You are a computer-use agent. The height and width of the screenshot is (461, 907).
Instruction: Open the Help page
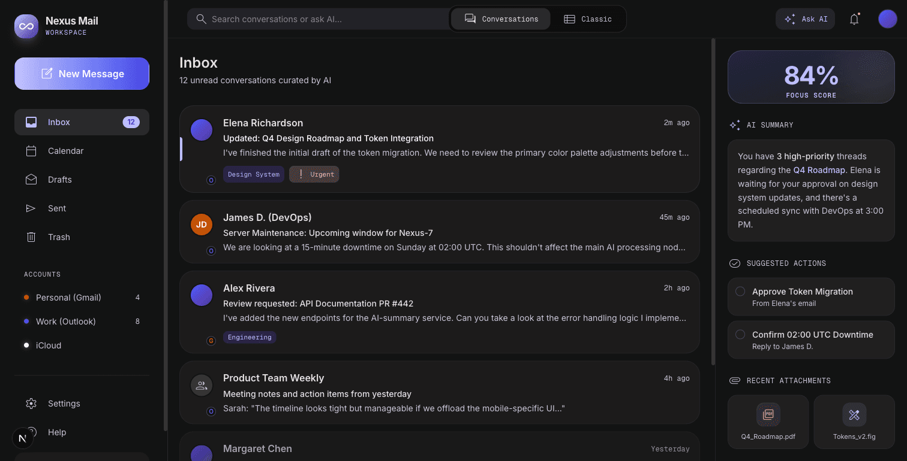[x=82, y=432]
